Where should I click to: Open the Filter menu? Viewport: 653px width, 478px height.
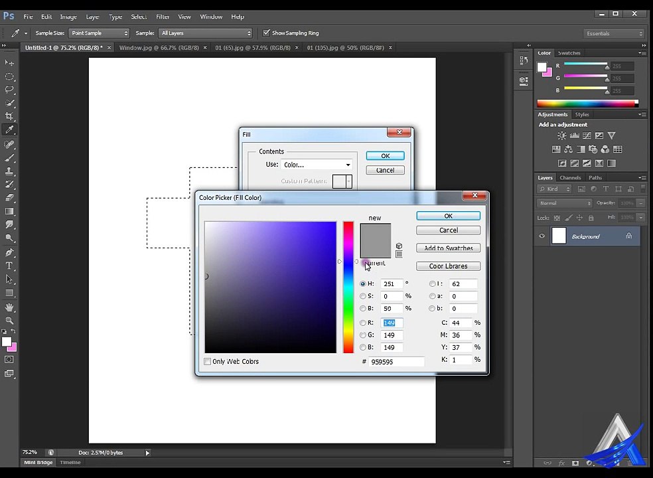(163, 17)
